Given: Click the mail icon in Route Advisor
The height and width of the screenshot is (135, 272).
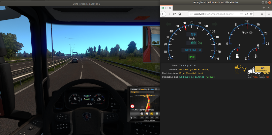Looking at the screenshot, I should (x=156, y=89).
